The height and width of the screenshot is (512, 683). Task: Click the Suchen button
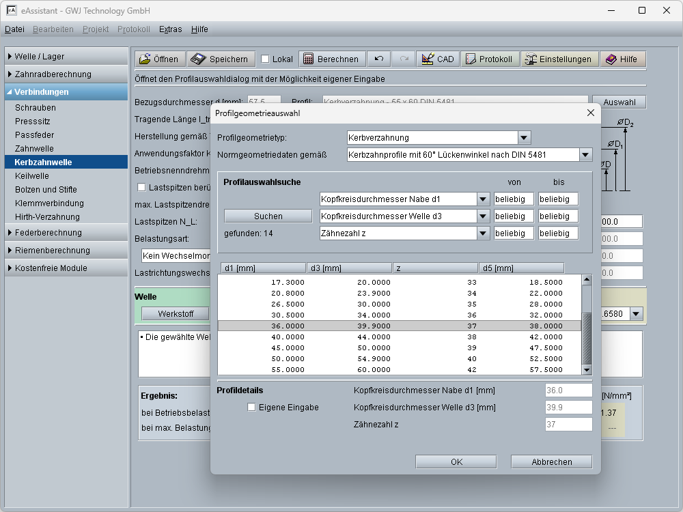point(268,216)
